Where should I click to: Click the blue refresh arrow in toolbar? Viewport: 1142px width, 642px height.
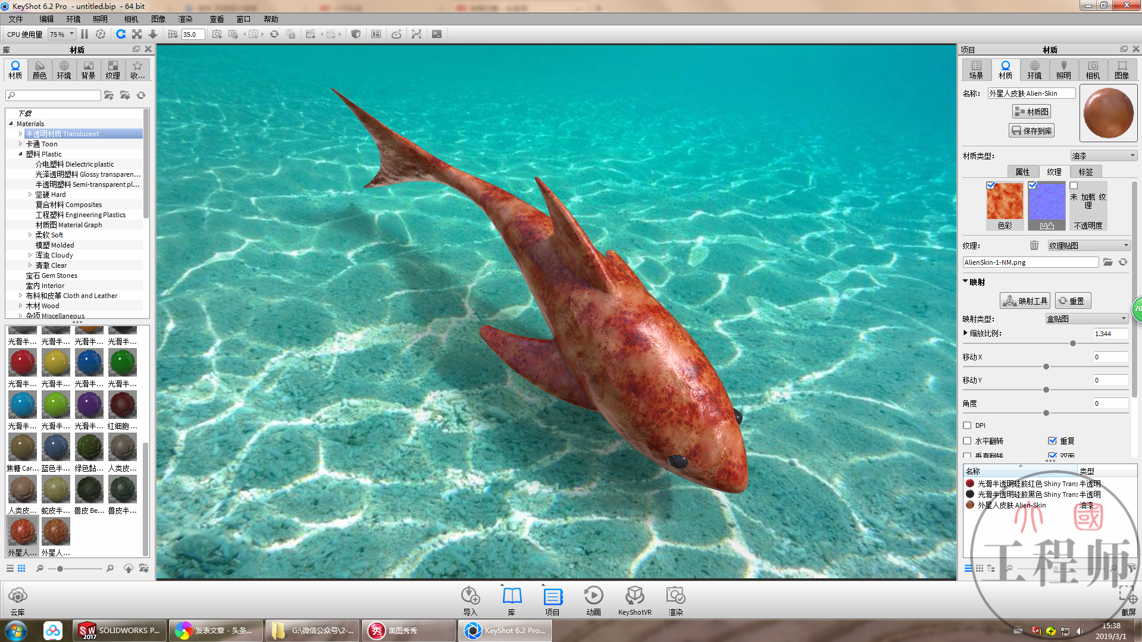pyautogui.click(x=121, y=34)
